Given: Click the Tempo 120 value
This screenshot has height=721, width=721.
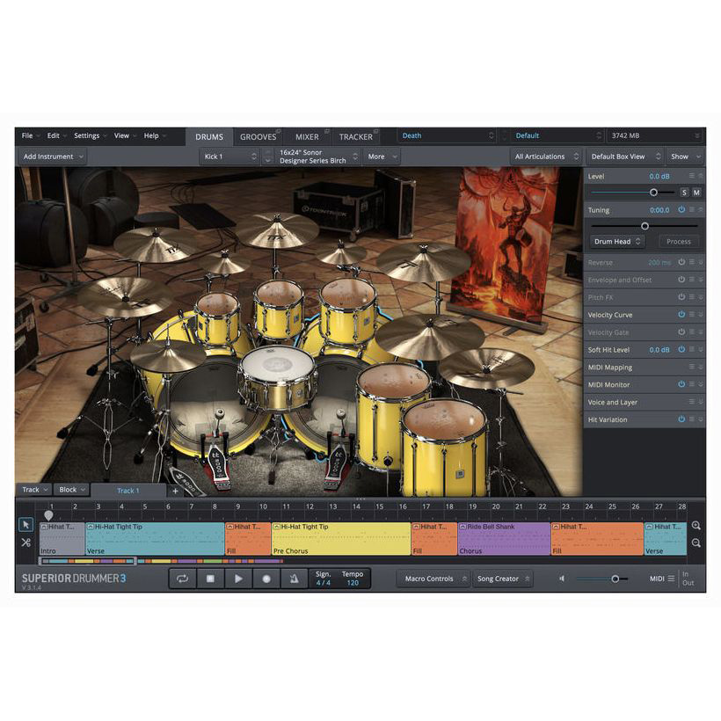Looking at the screenshot, I should point(353,583).
